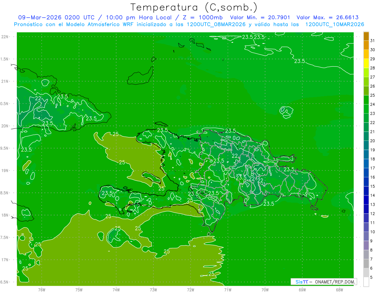Click the longitude label "71W"
Viewport: 381px width, 294px height.
click(x=228, y=290)
